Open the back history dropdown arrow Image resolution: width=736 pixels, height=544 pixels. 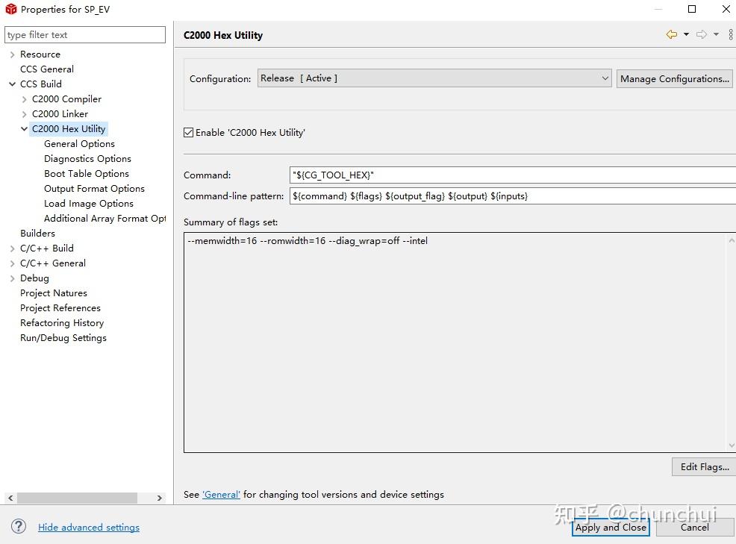pos(686,34)
